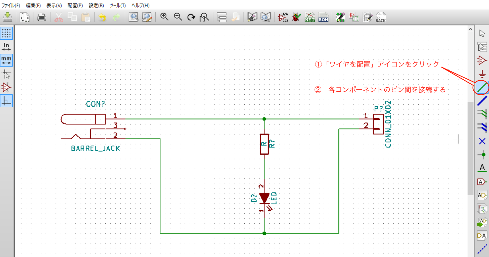The width and height of the screenshot is (489, 257).
Task: Toggle cursor shape option
Action: point(6,74)
